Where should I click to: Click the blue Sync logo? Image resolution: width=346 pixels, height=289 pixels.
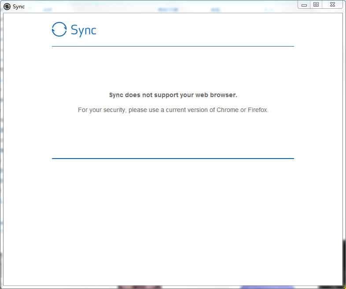click(x=74, y=29)
